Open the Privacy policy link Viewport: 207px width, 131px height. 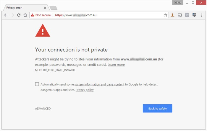point(85,90)
